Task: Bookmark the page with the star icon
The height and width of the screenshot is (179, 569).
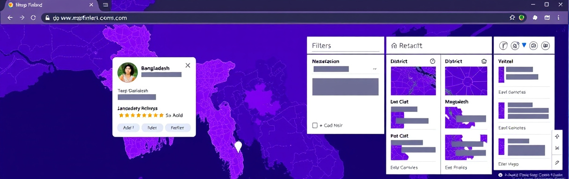Action: [512, 17]
